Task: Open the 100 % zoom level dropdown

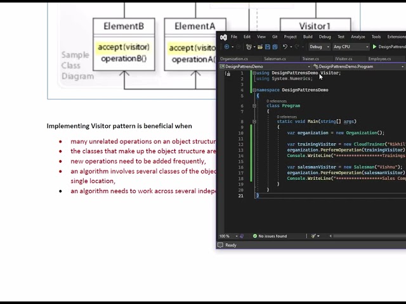Action: [x=237, y=236]
